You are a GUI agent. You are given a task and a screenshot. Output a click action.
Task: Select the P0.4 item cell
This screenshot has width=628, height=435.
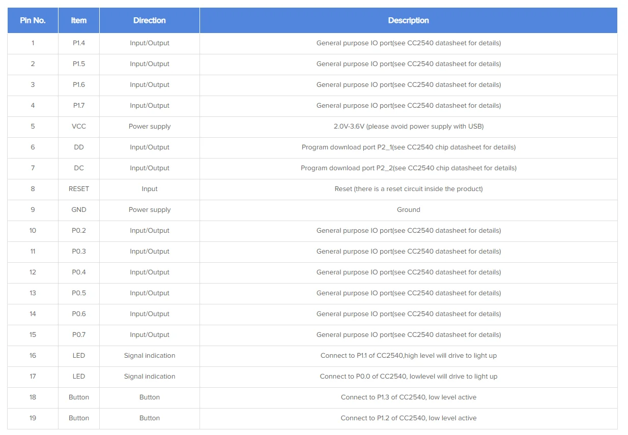click(x=79, y=272)
